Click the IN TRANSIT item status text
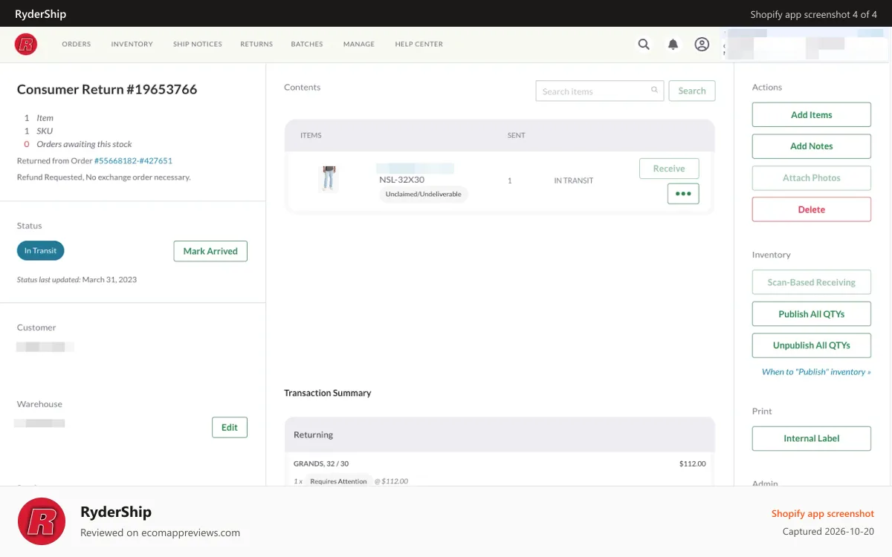The image size is (892, 557). 574,180
